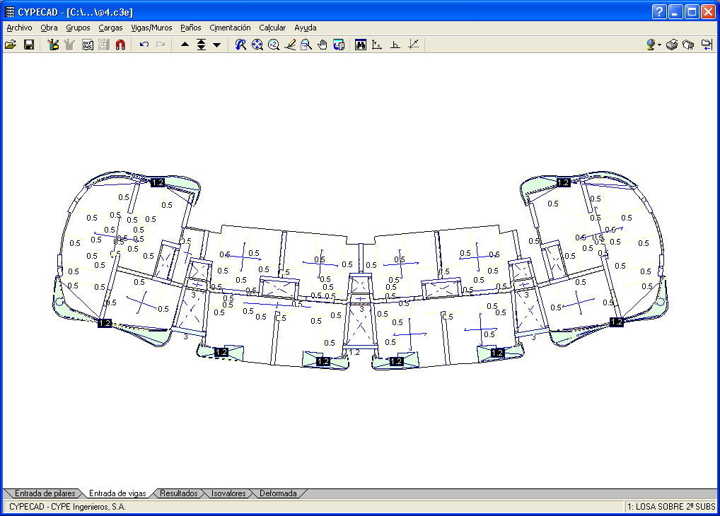Screen dimensions: 720x516
Task: Go up one floor group arrow
Action: 185,45
